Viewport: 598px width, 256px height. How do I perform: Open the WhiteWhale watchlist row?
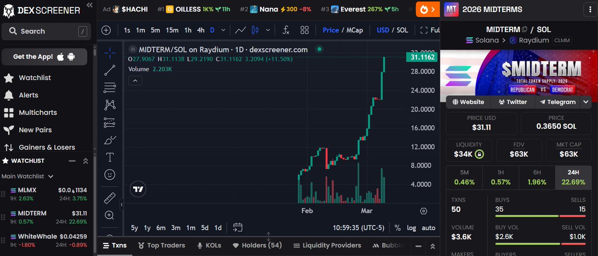coord(47,240)
